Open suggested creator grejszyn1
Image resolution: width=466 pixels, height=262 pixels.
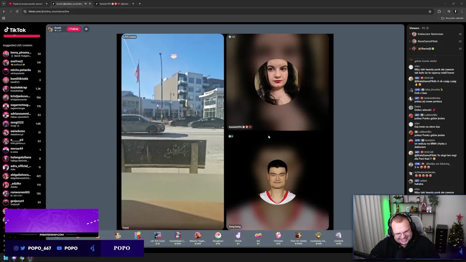(22, 202)
